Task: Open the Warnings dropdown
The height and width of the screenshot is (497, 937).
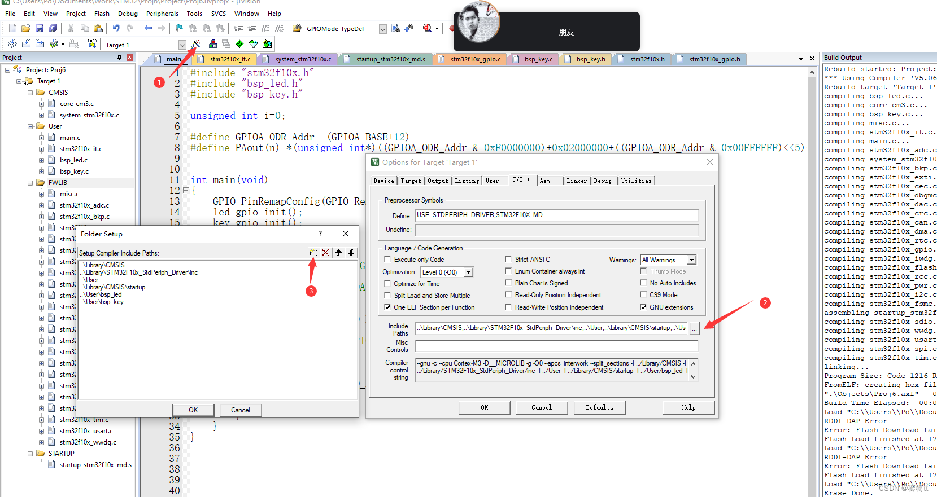Action: point(691,260)
